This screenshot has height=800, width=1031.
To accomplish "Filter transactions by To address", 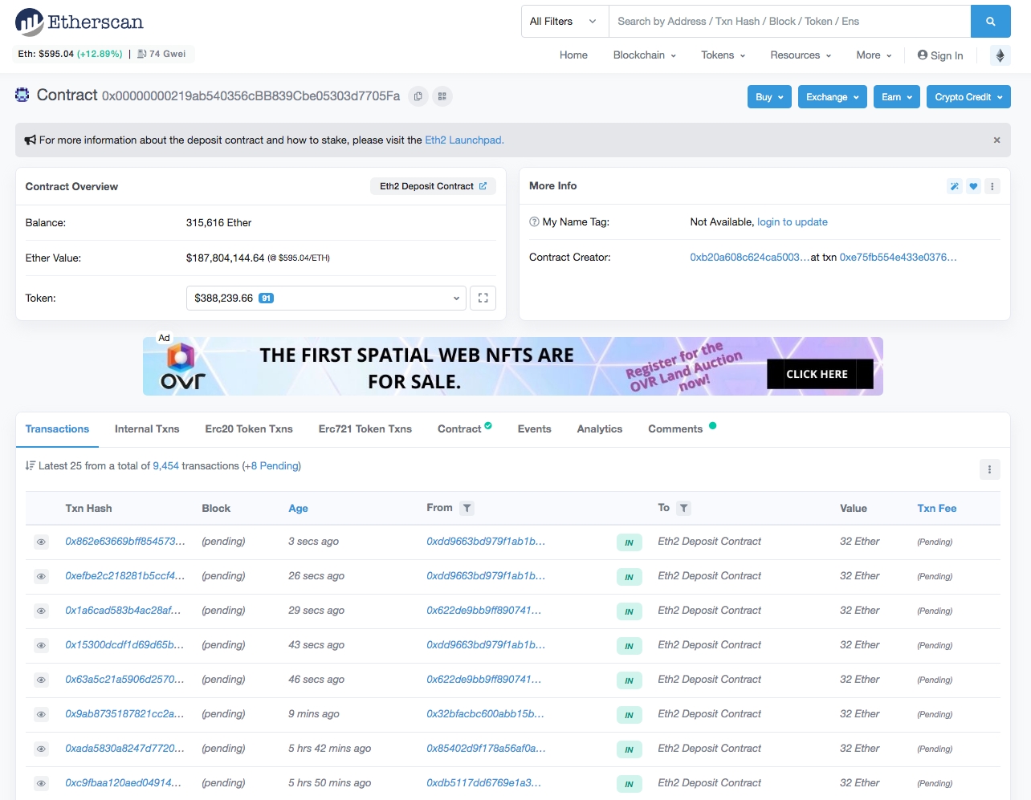I will click(x=683, y=508).
